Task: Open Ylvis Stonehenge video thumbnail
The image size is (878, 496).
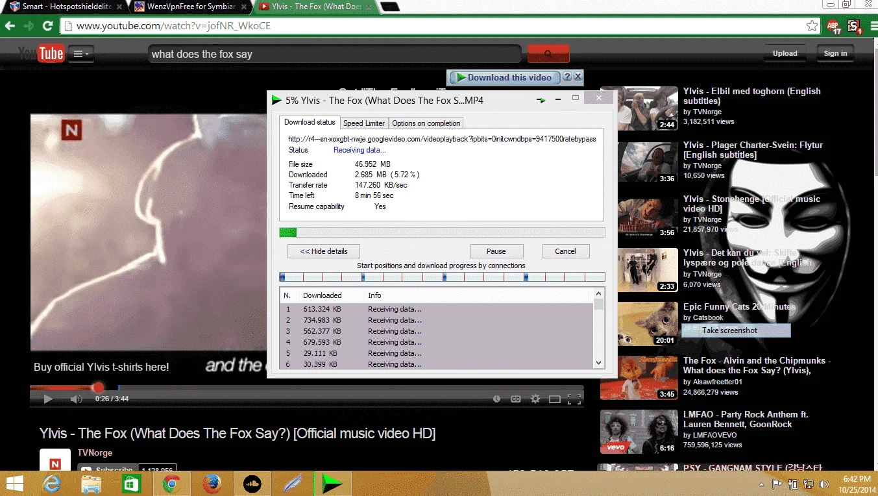Action: coord(639,216)
